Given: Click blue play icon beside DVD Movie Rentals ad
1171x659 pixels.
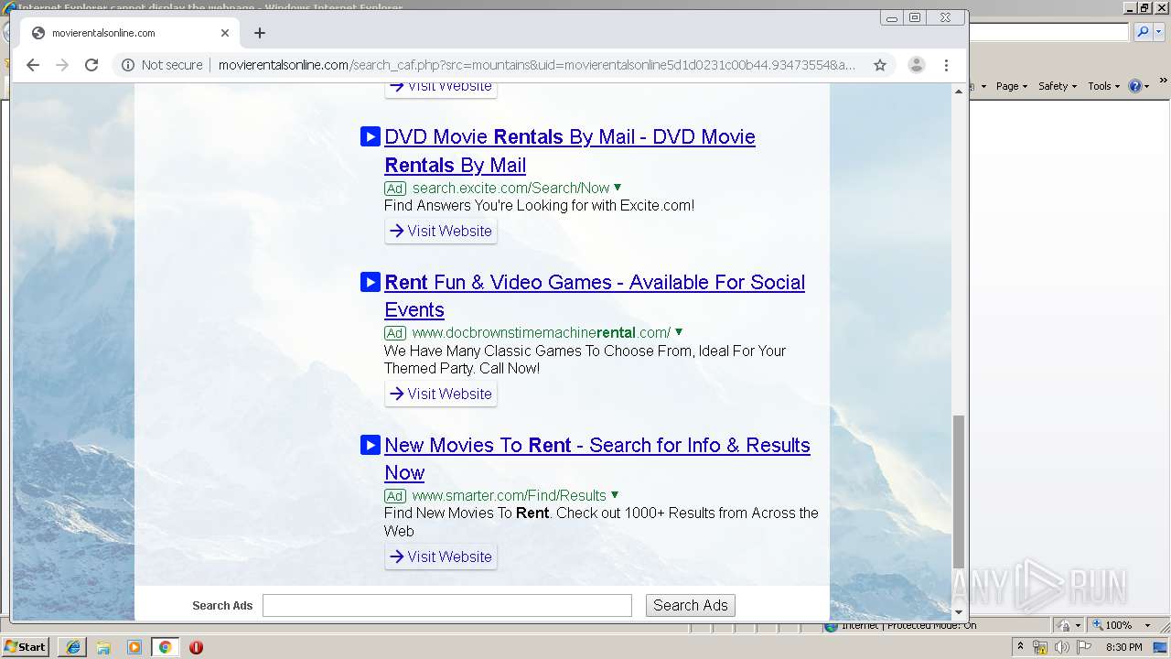Looking at the screenshot, I should [370, 136].
